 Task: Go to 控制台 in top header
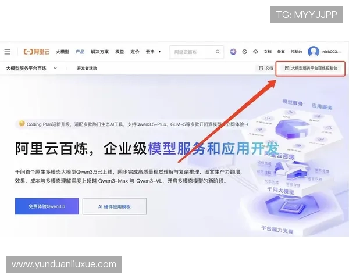296,52
